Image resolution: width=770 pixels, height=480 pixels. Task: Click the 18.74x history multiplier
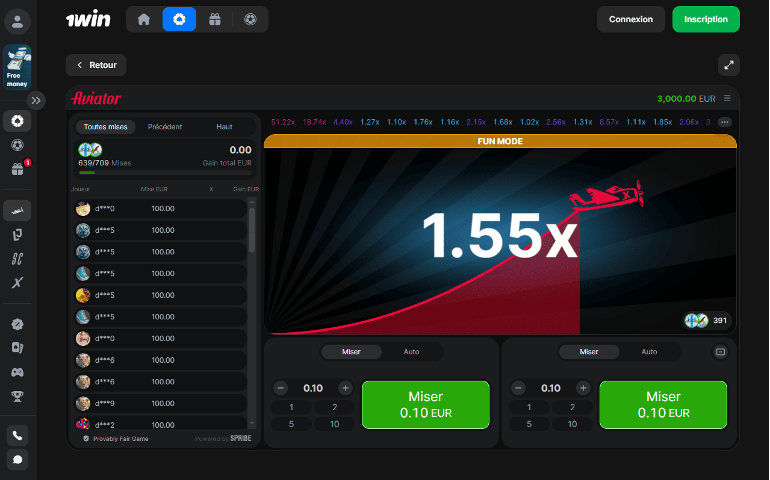tap(314, 122)
